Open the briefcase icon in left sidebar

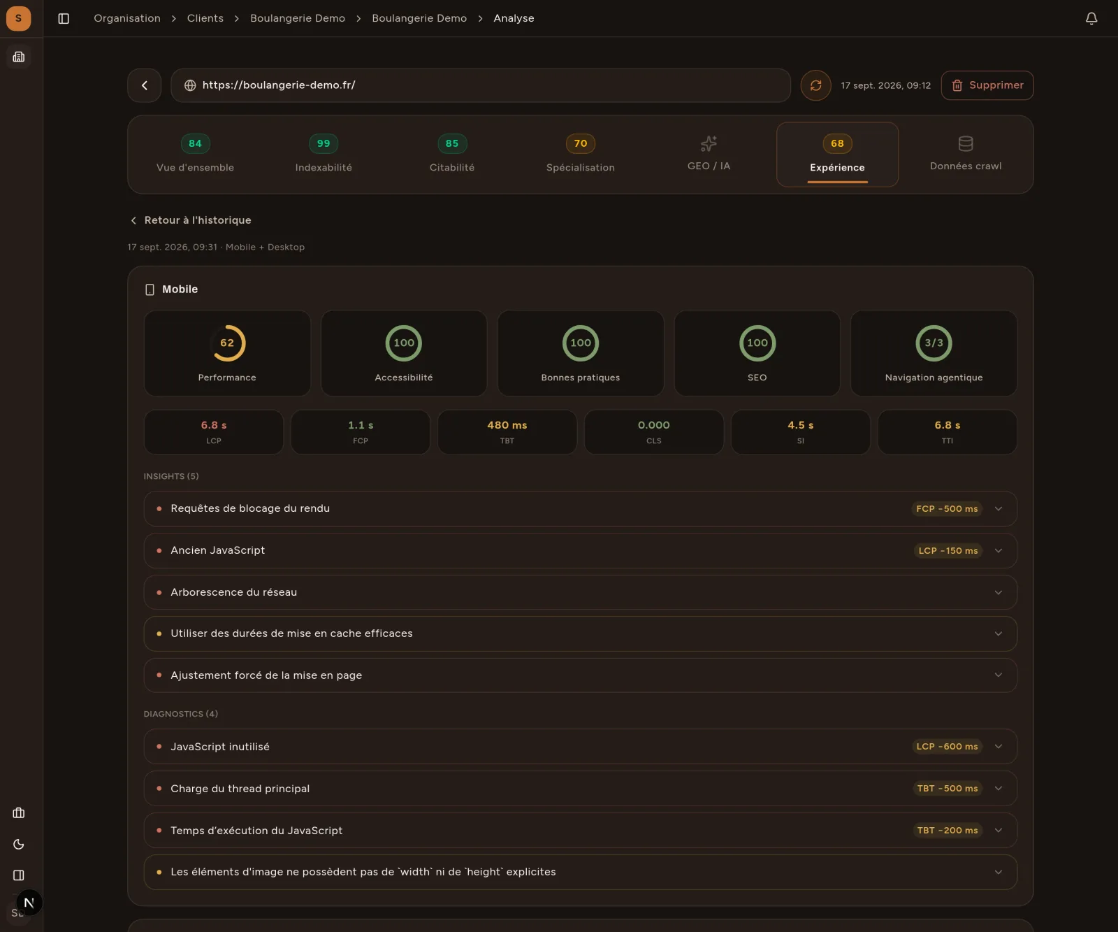point(19,813)
